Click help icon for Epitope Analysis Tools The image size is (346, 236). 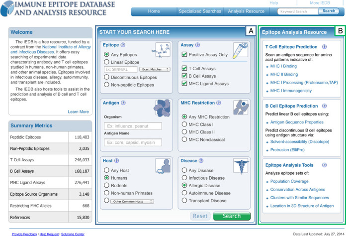click(324, 165)
